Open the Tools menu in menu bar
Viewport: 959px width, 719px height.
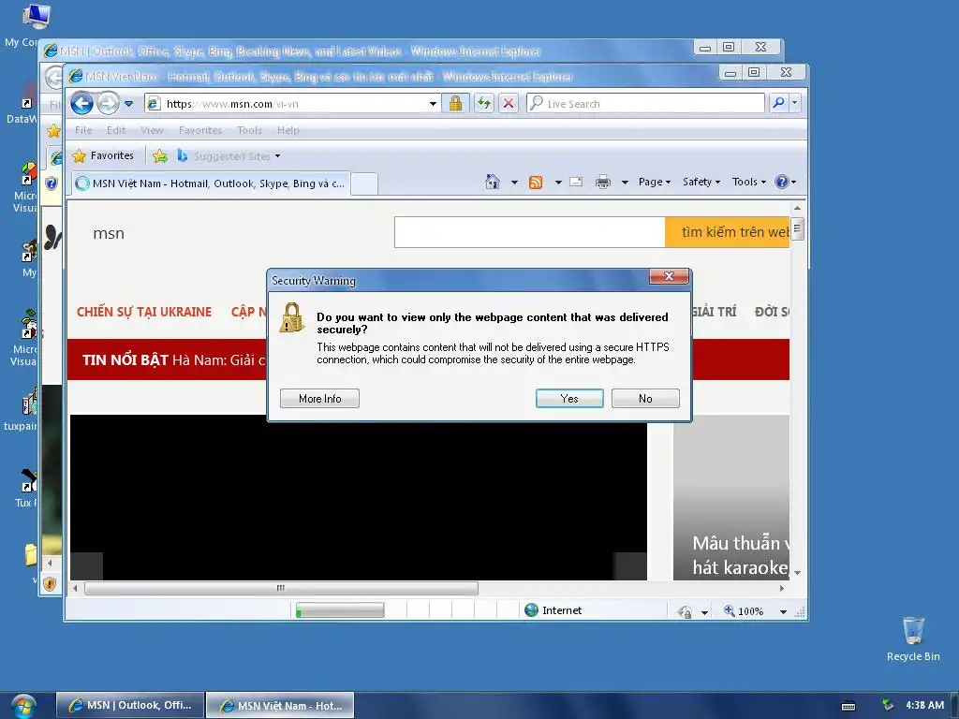(249, 130)
